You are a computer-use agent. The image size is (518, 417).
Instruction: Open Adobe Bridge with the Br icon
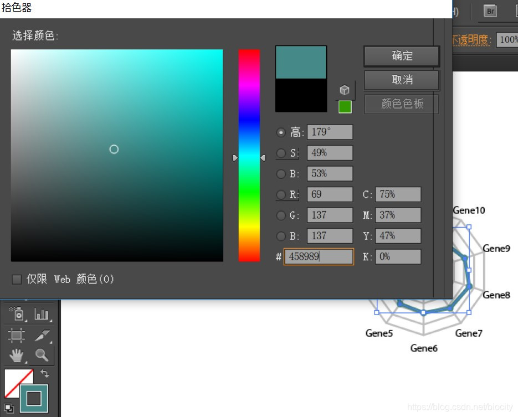click(490, 11)
